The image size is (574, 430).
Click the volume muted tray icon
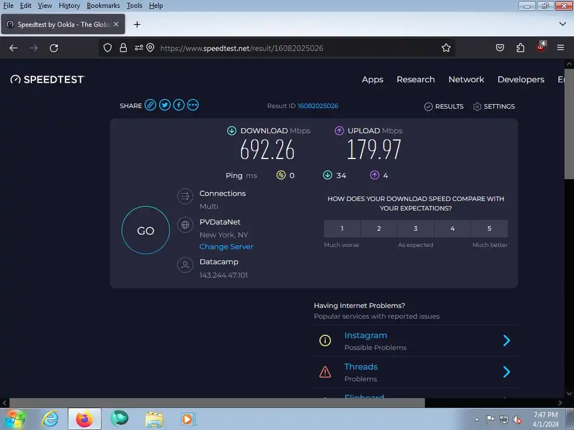pyautogui.click(x=517, y=419)
